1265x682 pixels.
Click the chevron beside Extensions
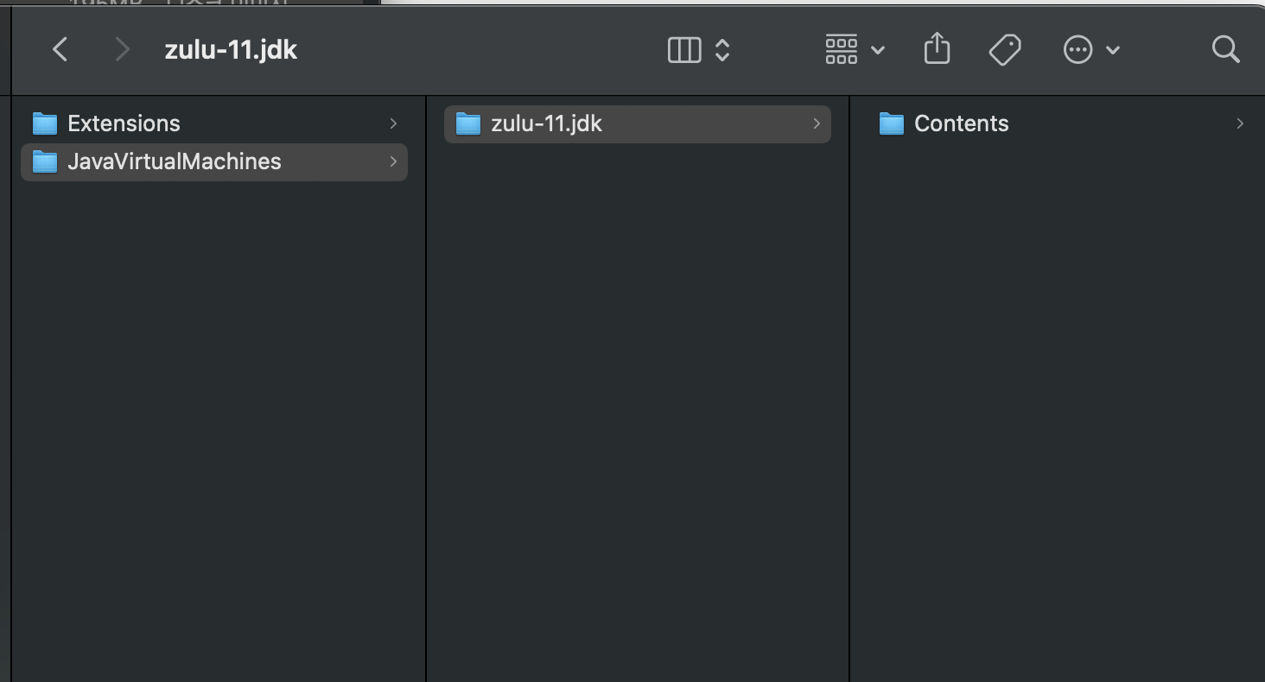coord(393,123)
